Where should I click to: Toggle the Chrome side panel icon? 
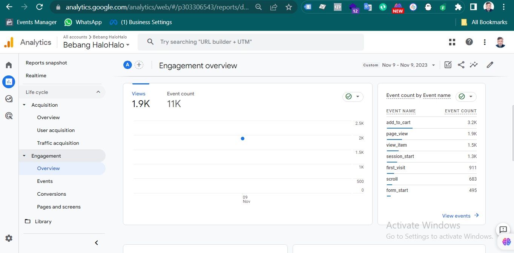pyautogui.click(x=473, y=7)
